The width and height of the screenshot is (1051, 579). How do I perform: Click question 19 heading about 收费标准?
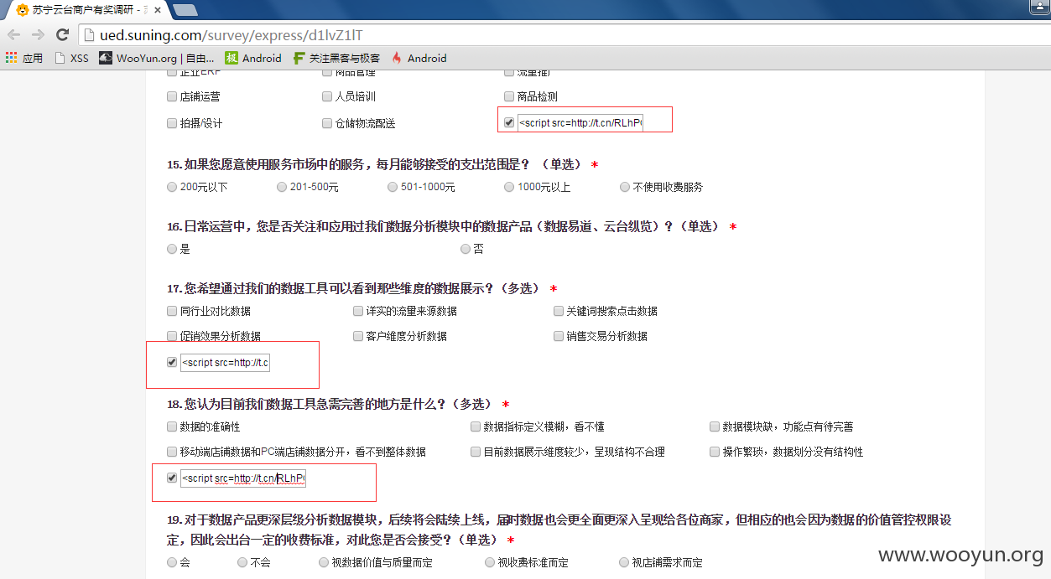(559, 529)
